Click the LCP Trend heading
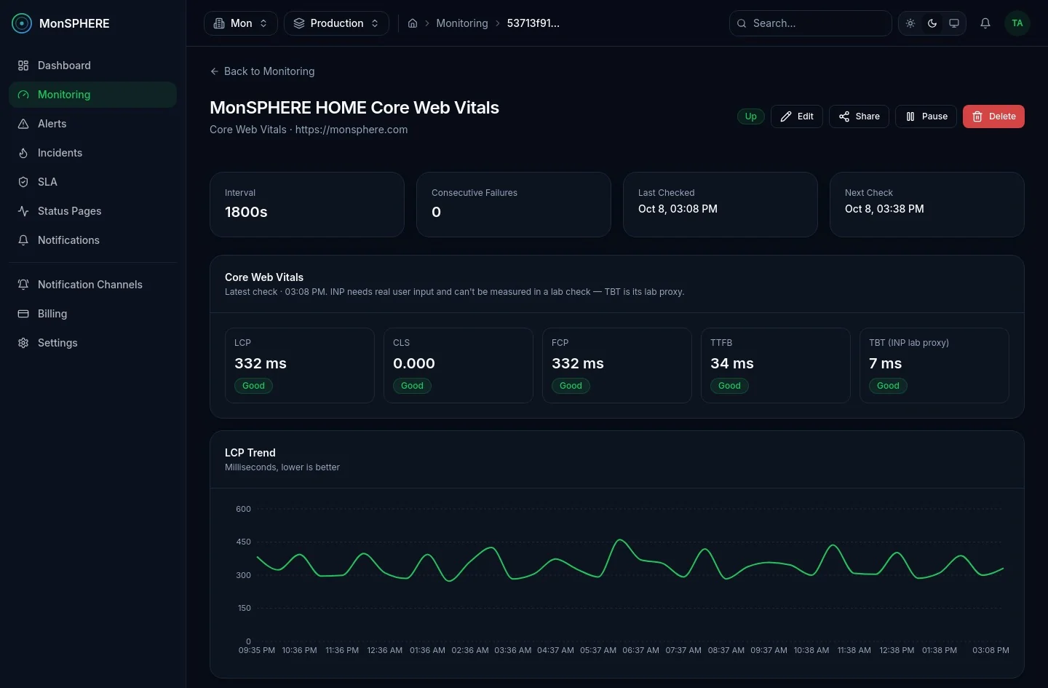Viewport: 1048px width, 688px height. 250,453
